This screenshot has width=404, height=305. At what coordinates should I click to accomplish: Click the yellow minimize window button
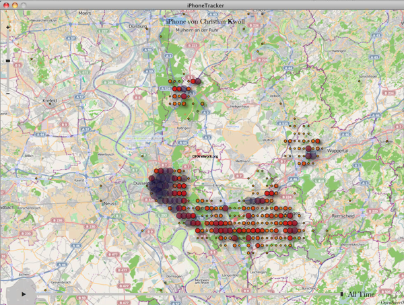15,5
